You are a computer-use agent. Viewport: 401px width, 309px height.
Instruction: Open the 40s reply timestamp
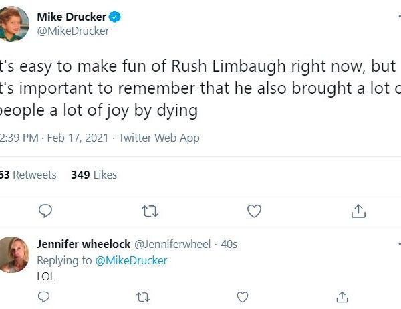229,245
